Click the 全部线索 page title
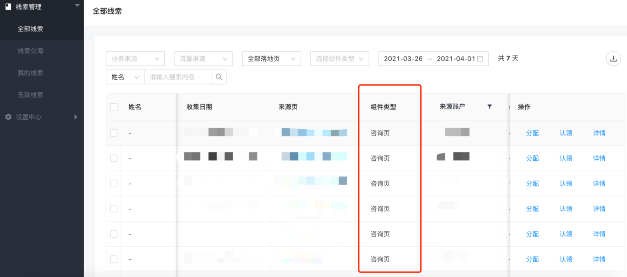Image resolution: width=627 pixels, height=277 pixels. pos(107,11)
